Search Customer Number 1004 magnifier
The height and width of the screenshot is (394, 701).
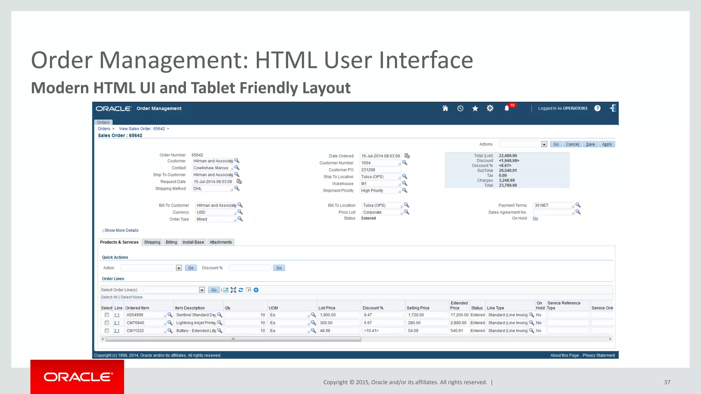tap(405, 163)
